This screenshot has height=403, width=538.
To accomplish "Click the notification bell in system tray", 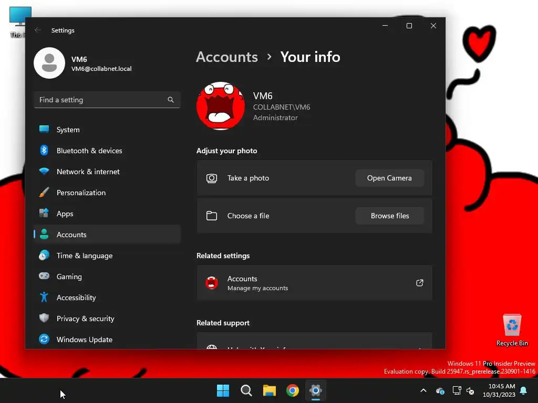I will (x=524, y=390).
